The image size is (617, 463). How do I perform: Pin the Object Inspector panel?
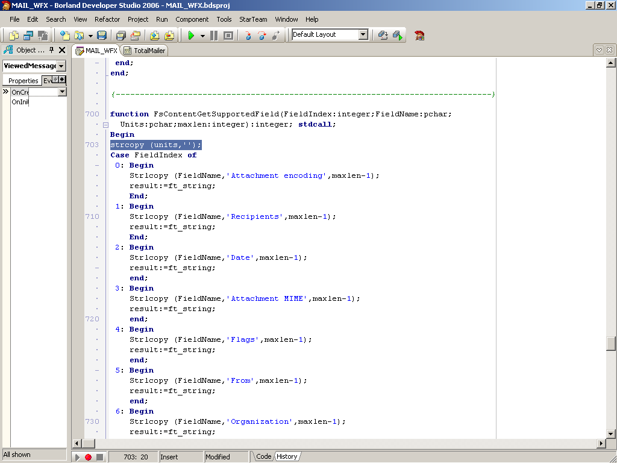(51, 49)
